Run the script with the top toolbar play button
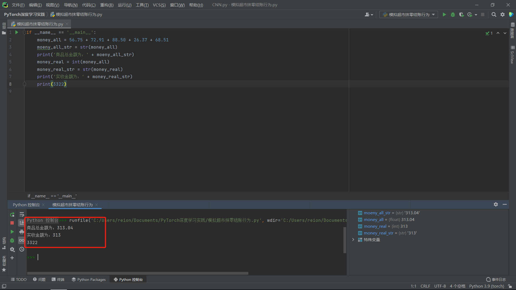516x290 pixels. coord(444,15)
